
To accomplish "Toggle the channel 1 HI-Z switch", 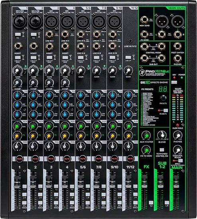I will 18,34.
